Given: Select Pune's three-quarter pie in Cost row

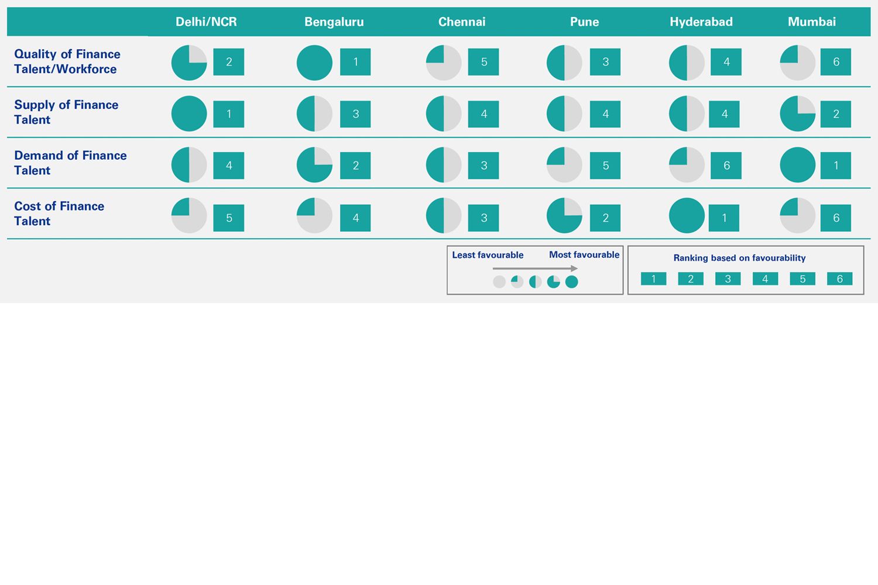Looking at the screenshot, I should coord(564,216).
